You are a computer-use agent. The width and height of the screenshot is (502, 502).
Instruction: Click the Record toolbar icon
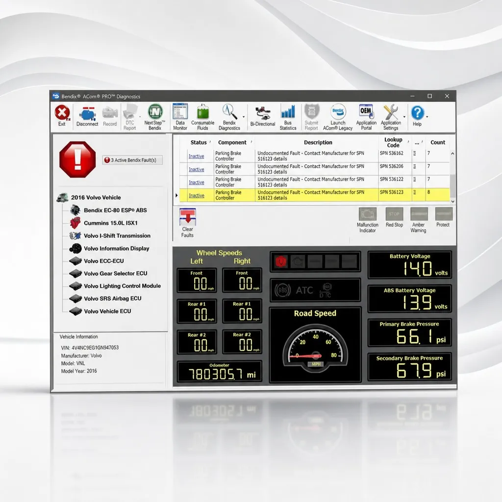pos(110,117)
